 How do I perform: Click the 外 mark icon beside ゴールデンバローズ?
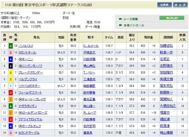(x=20, y=113)
